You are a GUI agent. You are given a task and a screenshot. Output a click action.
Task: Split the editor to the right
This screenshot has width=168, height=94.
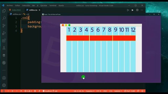pyautogui.click(x=137, y=10)
